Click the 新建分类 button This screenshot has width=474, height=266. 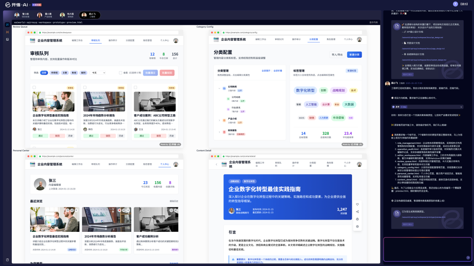click(x=354, y=55)
